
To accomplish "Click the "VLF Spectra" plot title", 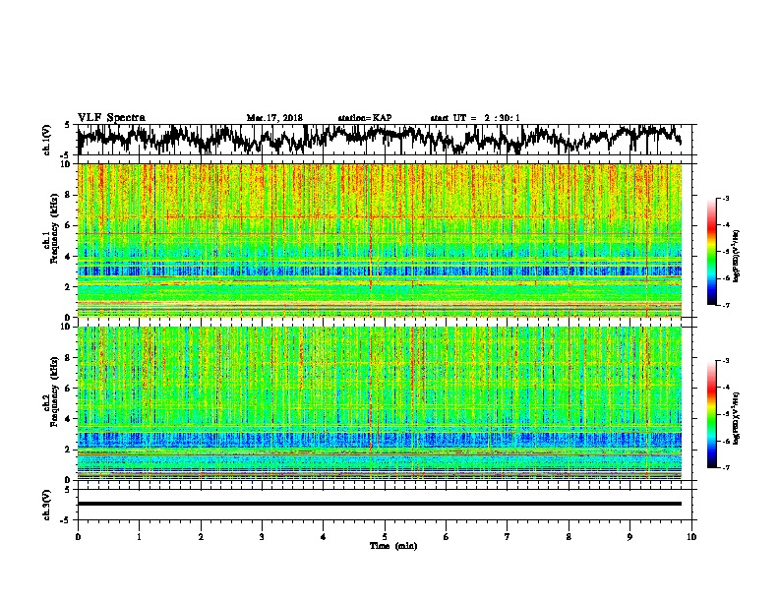I will pos(111,118).
